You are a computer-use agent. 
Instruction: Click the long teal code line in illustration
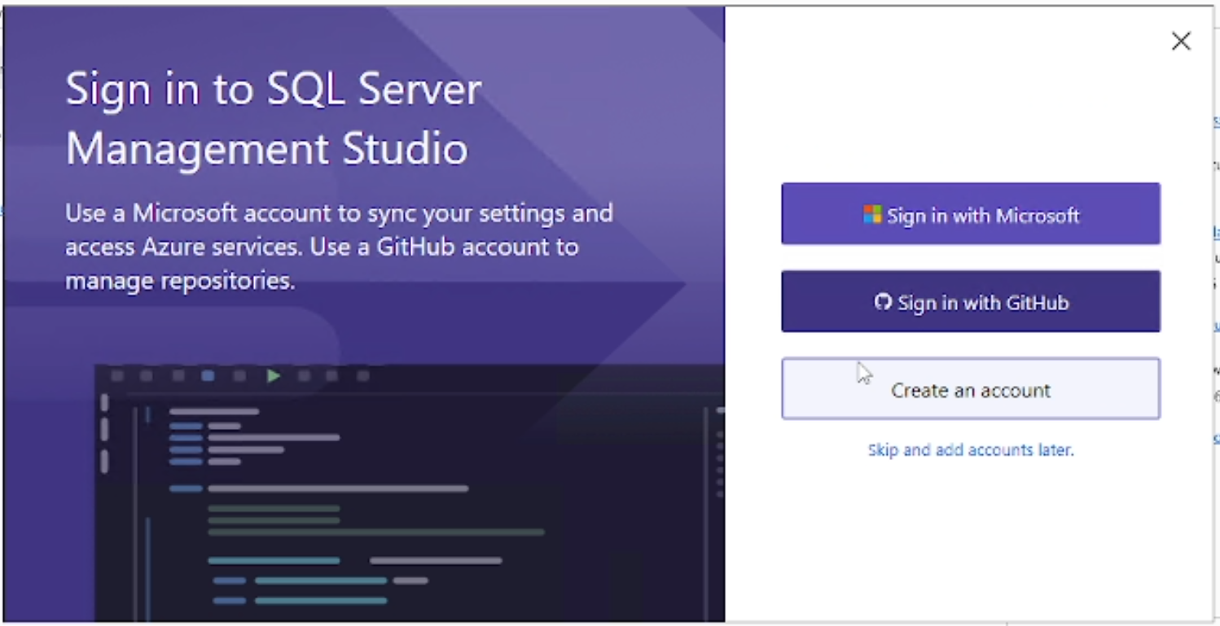320,580
